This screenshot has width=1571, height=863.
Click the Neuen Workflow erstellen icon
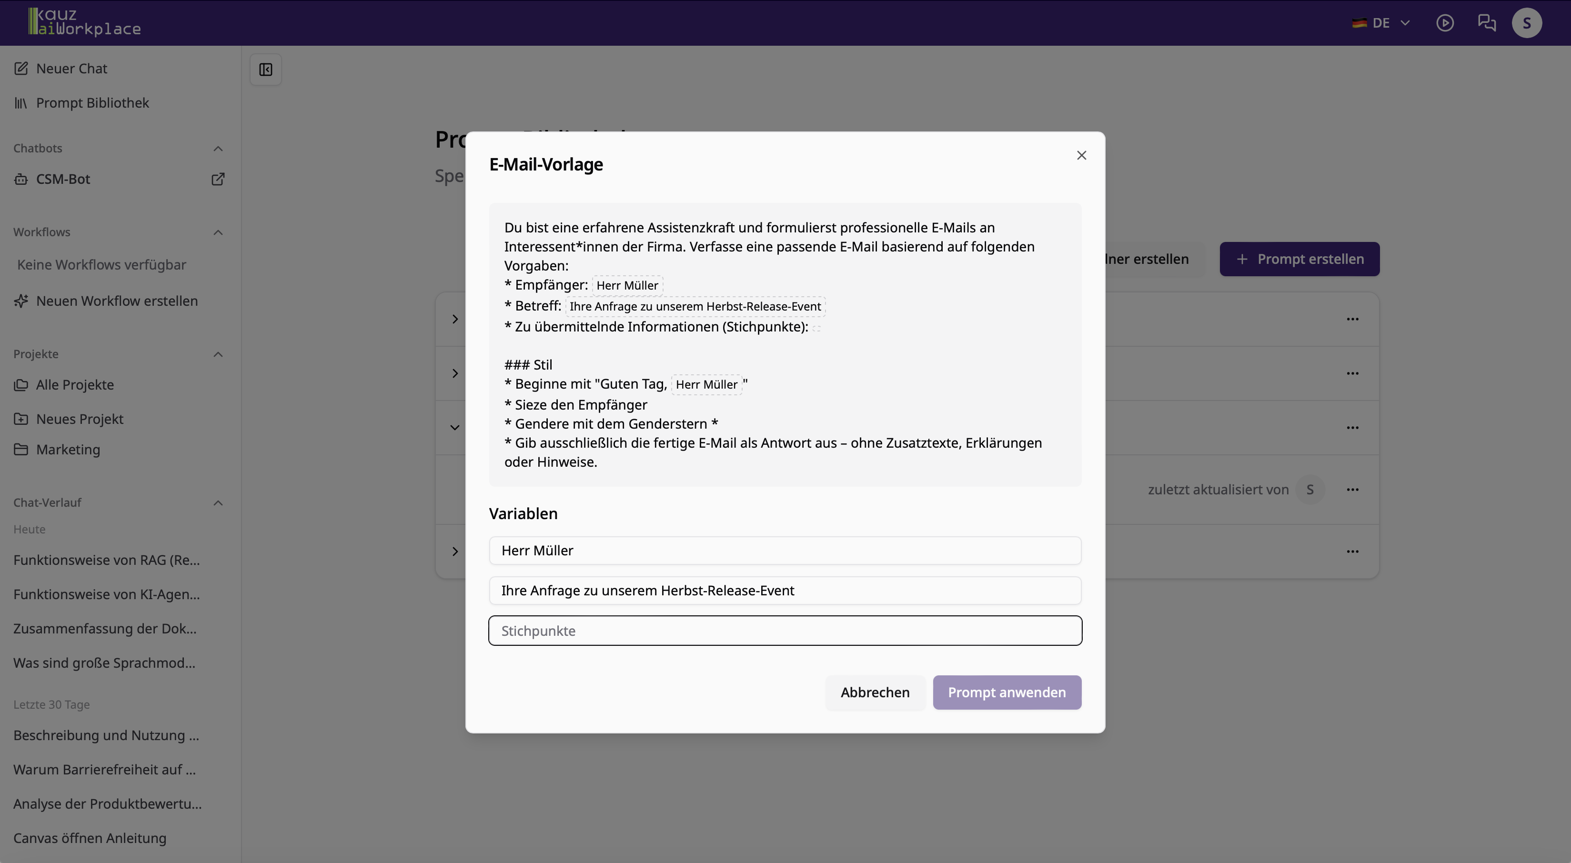pyautogui.click(x=21, y=301)
